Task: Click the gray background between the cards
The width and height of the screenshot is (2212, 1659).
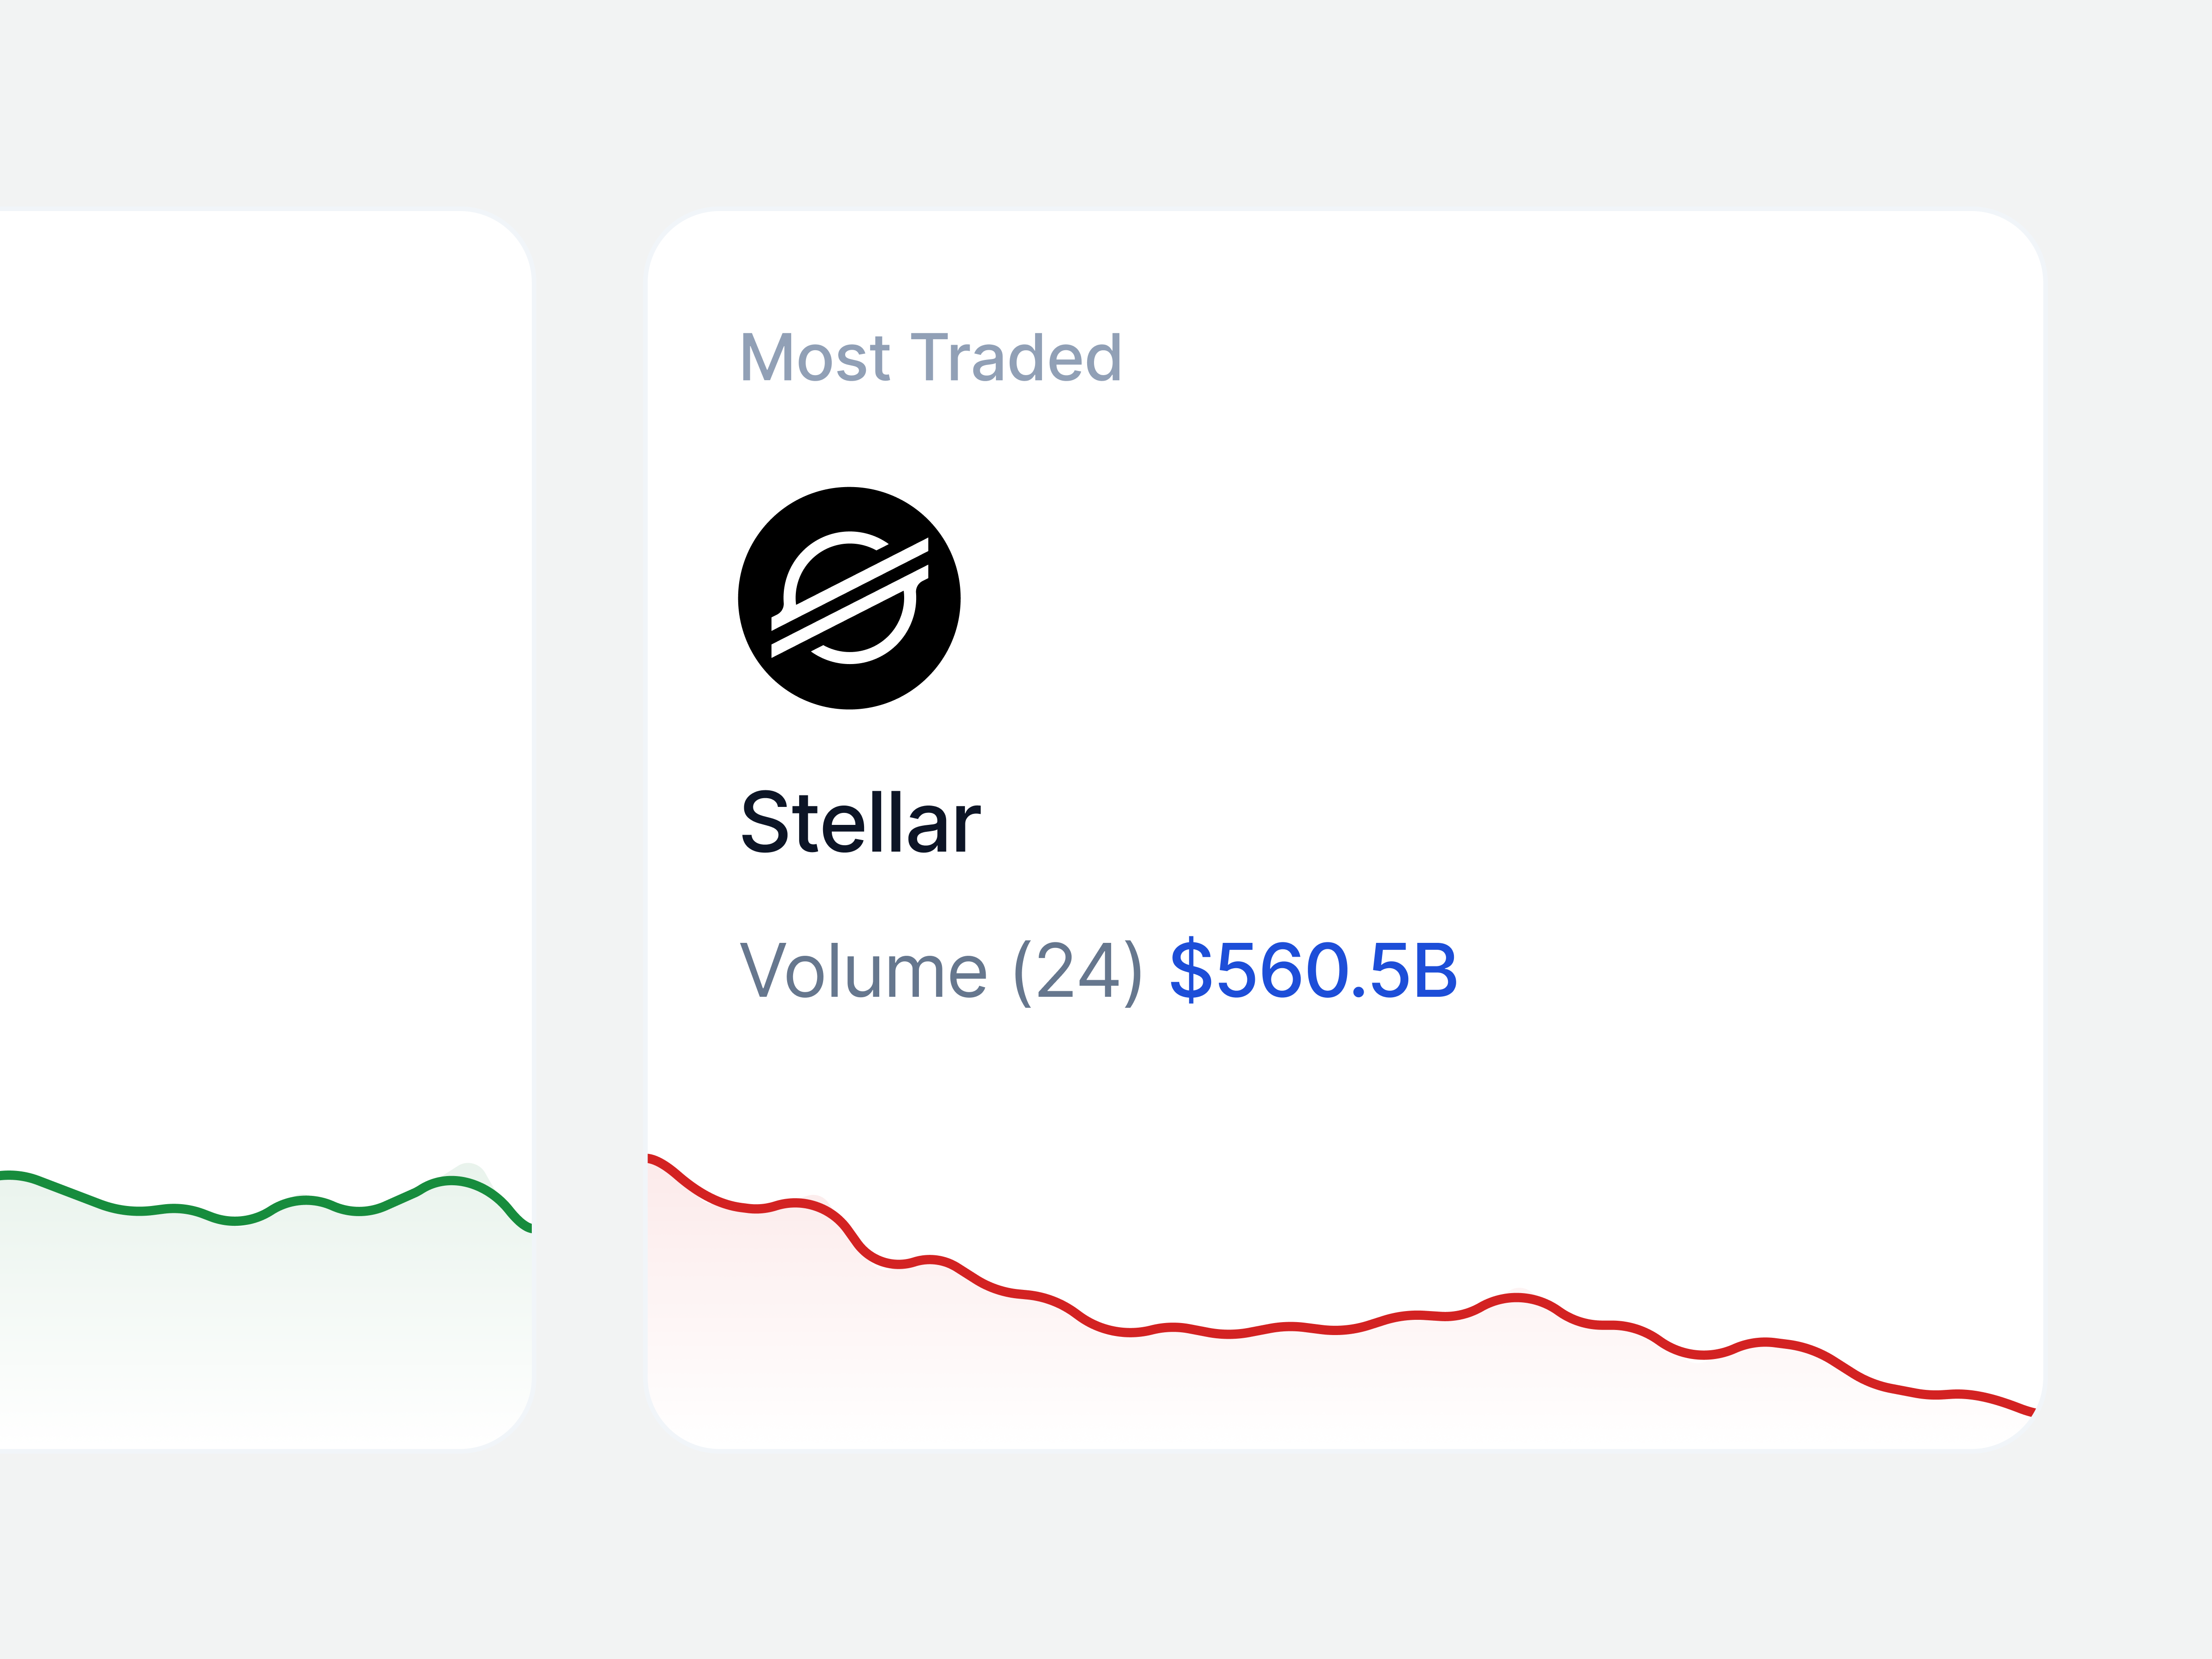Action: pyautogui.click(x=590, y=830)
